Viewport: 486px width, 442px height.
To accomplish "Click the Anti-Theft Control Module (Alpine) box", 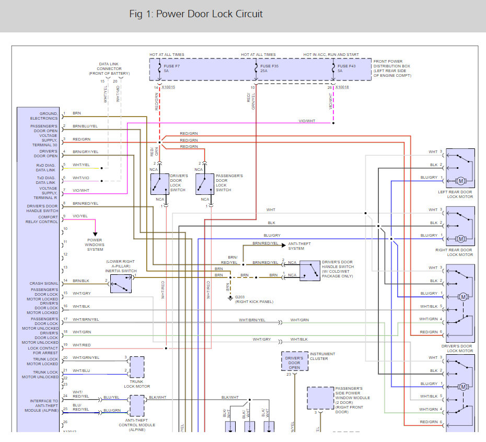I will point(137,405).
